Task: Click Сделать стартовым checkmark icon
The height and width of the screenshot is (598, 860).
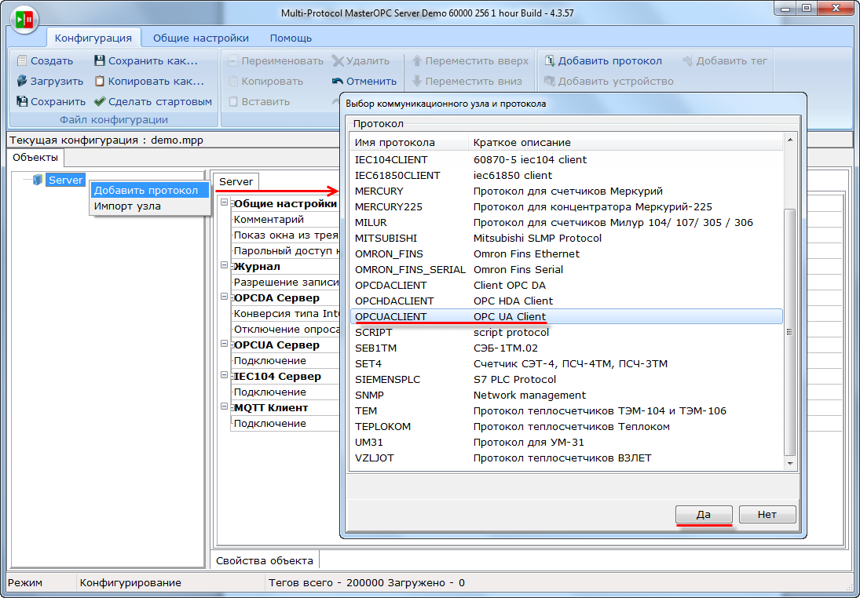Action: 100,101
